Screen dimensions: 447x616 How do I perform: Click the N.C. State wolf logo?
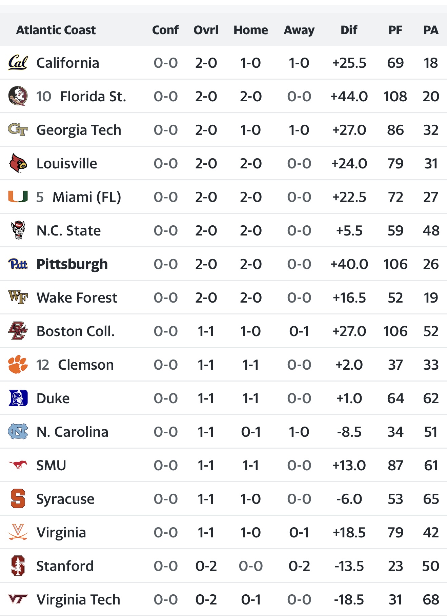coord(18,230)
